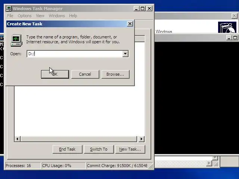
Task: Maximize the black console window on right
Action: 235,38
